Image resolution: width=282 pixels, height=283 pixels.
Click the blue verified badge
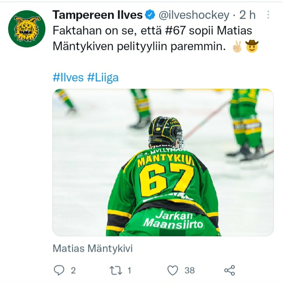[150, 15]
